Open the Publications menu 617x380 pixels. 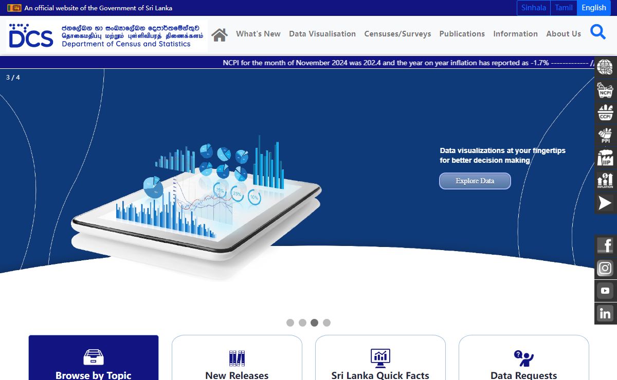pos(462,34)
